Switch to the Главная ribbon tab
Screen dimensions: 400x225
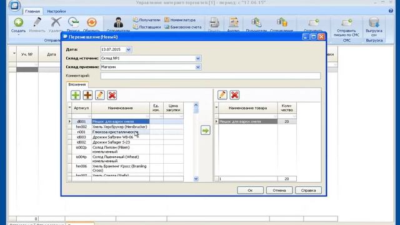[x=32, y=11]
